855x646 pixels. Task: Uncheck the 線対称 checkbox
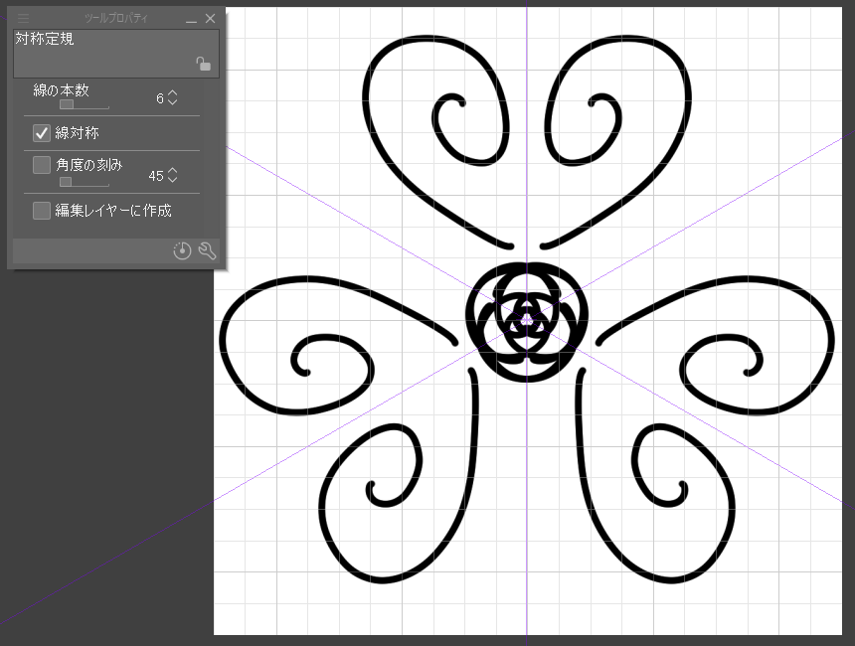point(42,132)
